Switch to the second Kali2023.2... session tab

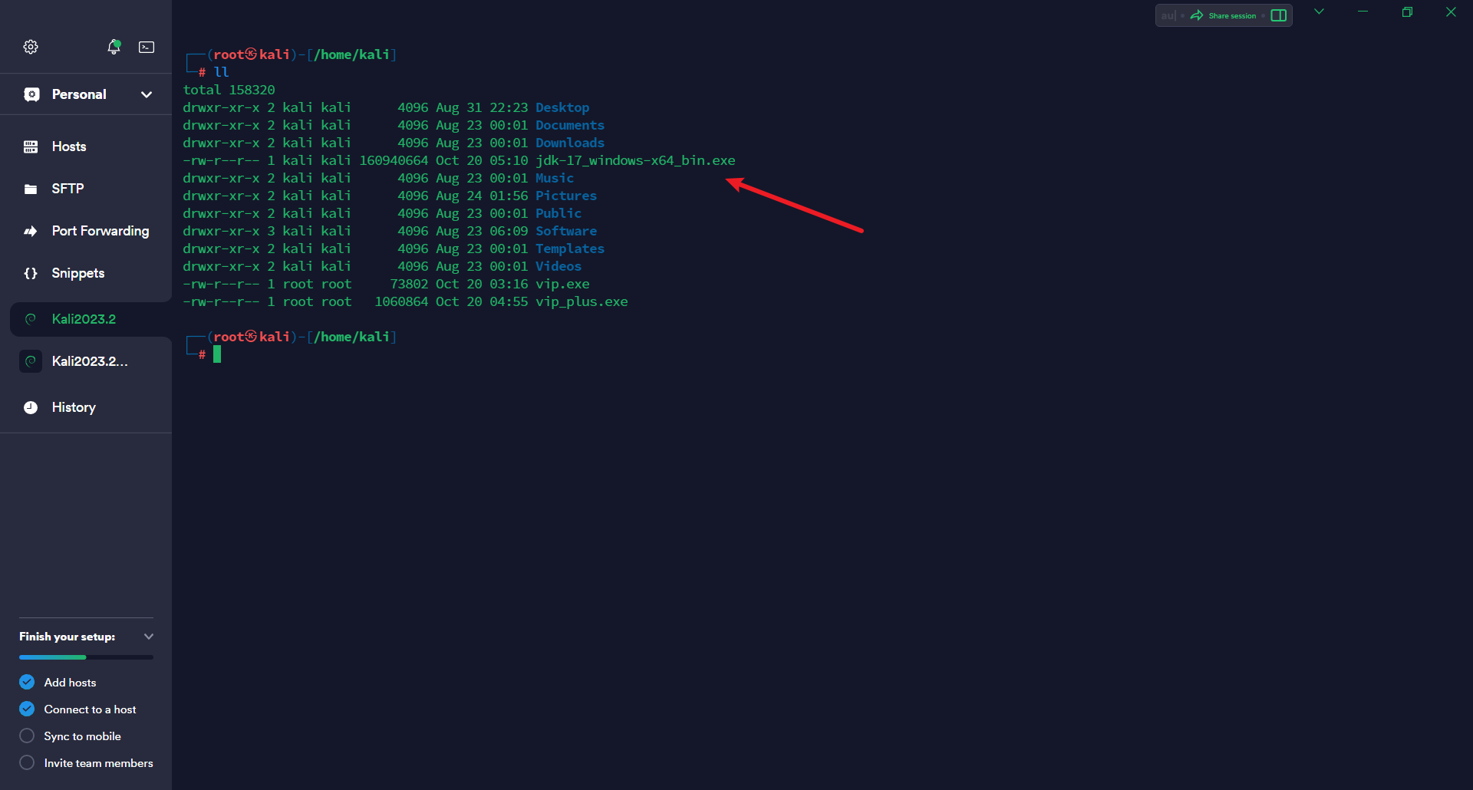click(89, 361)
